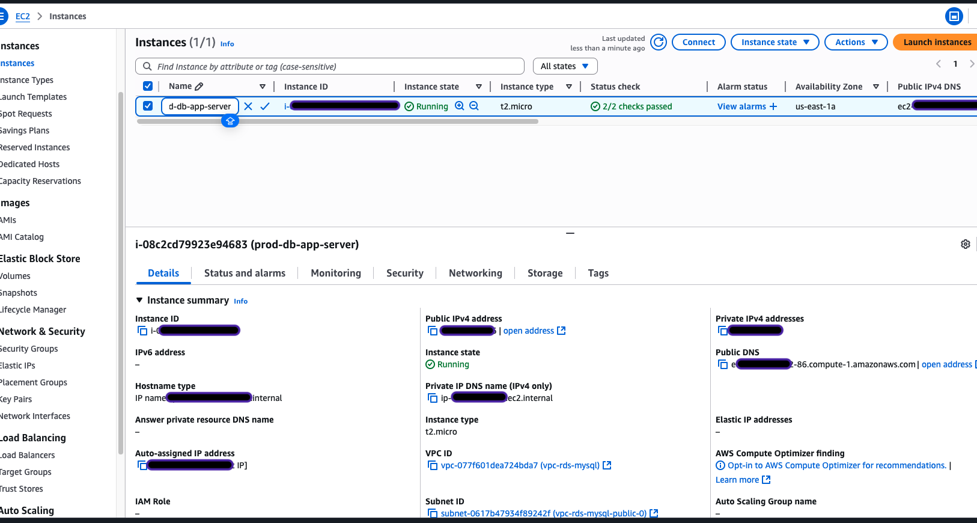This screenshot has height=523, width=977.
Task: Open Volumes in sidebar
Action: pos(15,276)
